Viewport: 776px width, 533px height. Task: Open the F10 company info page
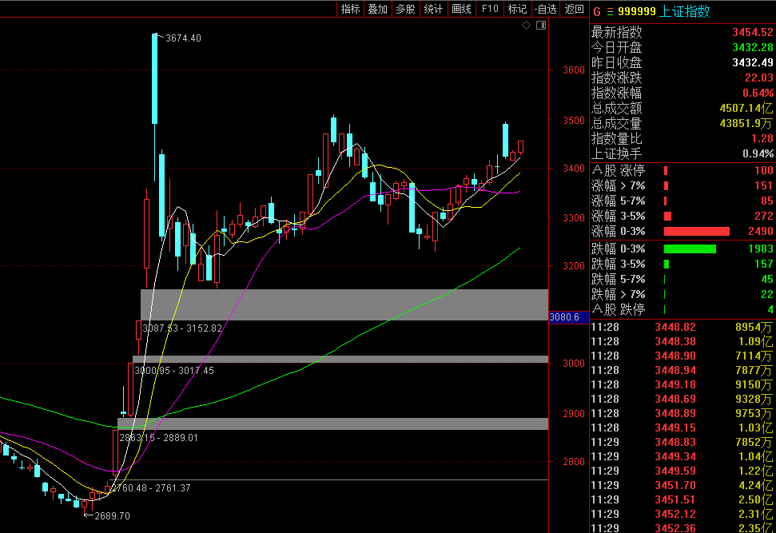[x=490, y=9]
